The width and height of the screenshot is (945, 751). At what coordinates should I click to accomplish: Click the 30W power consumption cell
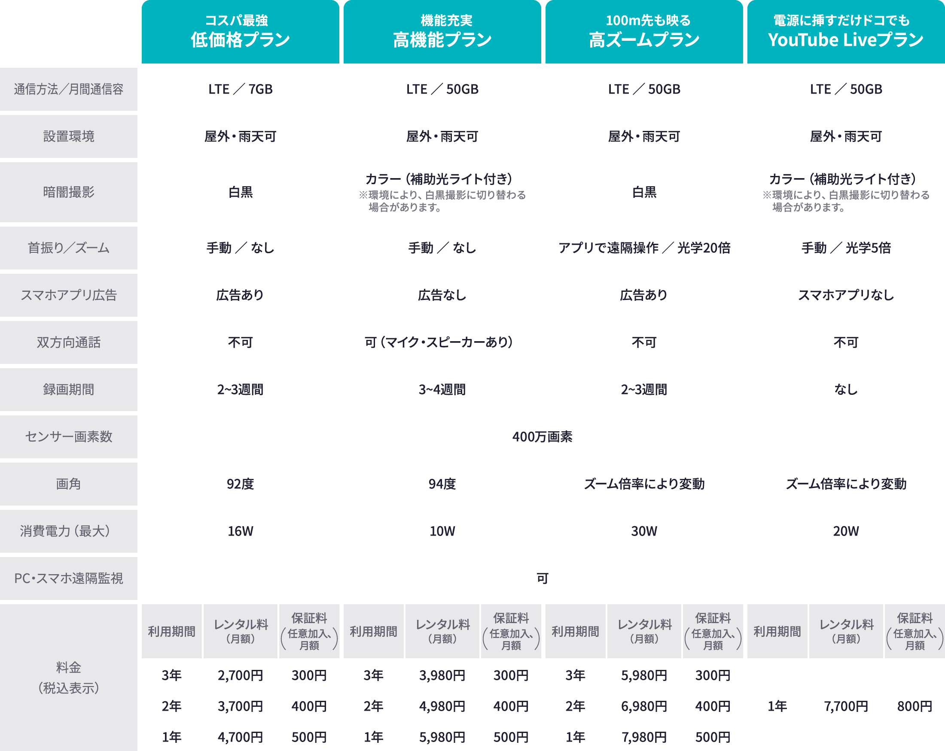pyautogui.click(x=644, y=531)
